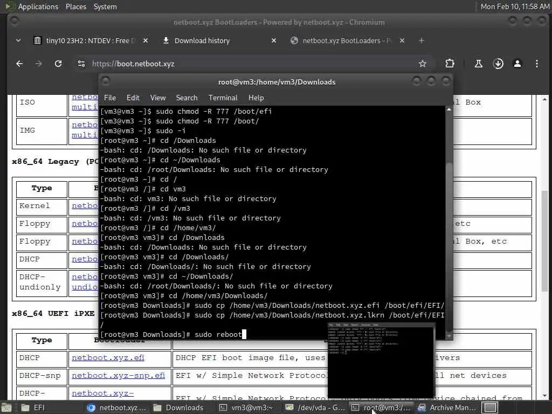Click the DHCP legacy row netboot link

coord(85,259)
